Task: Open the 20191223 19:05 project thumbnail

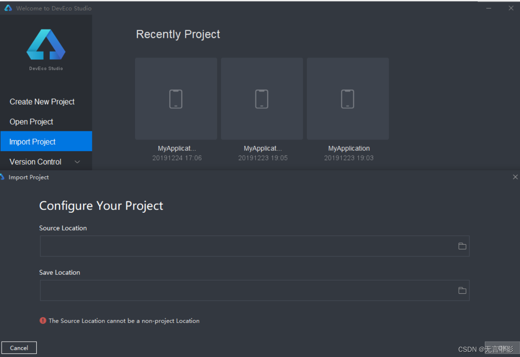Action: click(262, 99)
